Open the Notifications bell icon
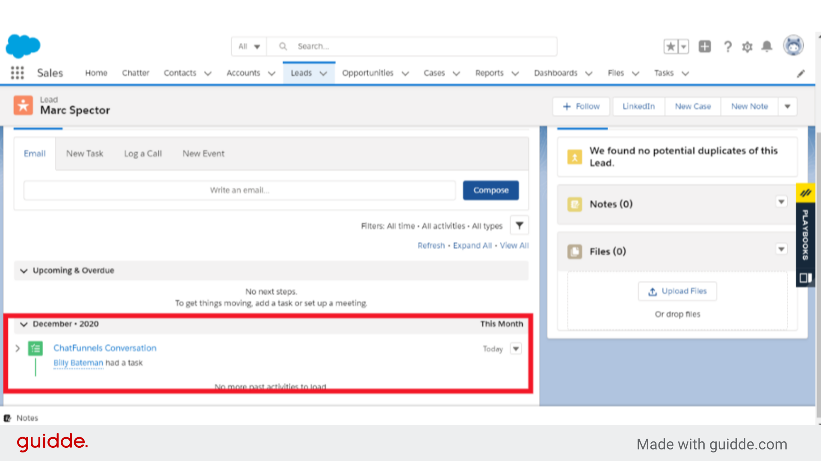 (x=767, y=46)
